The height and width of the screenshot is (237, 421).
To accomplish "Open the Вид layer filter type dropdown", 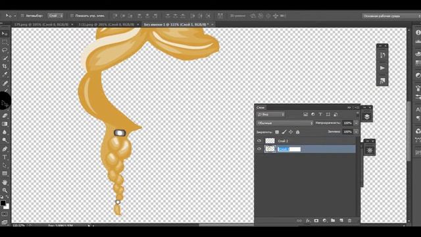I will point(270,115).
